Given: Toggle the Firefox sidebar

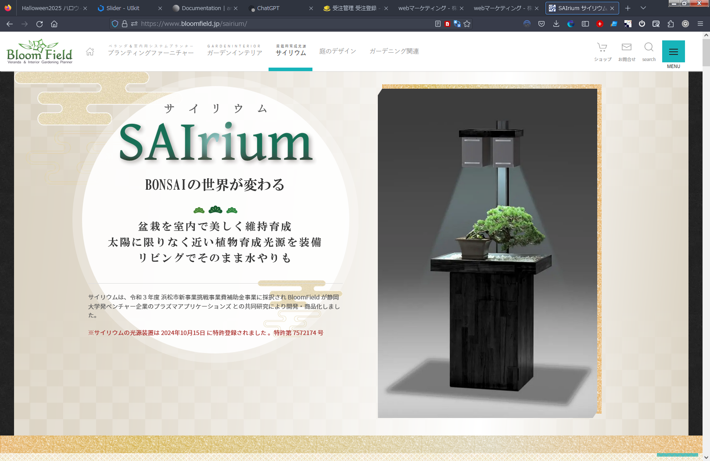Looking at the screenshot, I should click(x=585, y=24).
